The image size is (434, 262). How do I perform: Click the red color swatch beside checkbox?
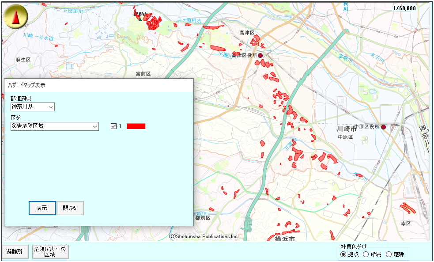tap(136, 126)
